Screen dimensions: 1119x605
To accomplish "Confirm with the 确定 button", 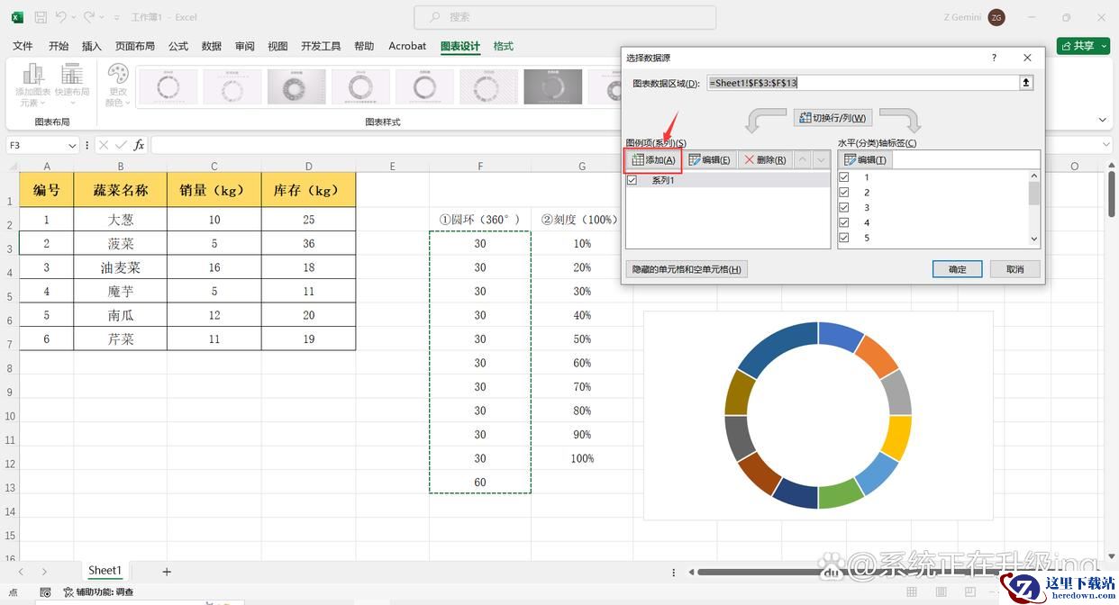I will (x=957, y=269).
